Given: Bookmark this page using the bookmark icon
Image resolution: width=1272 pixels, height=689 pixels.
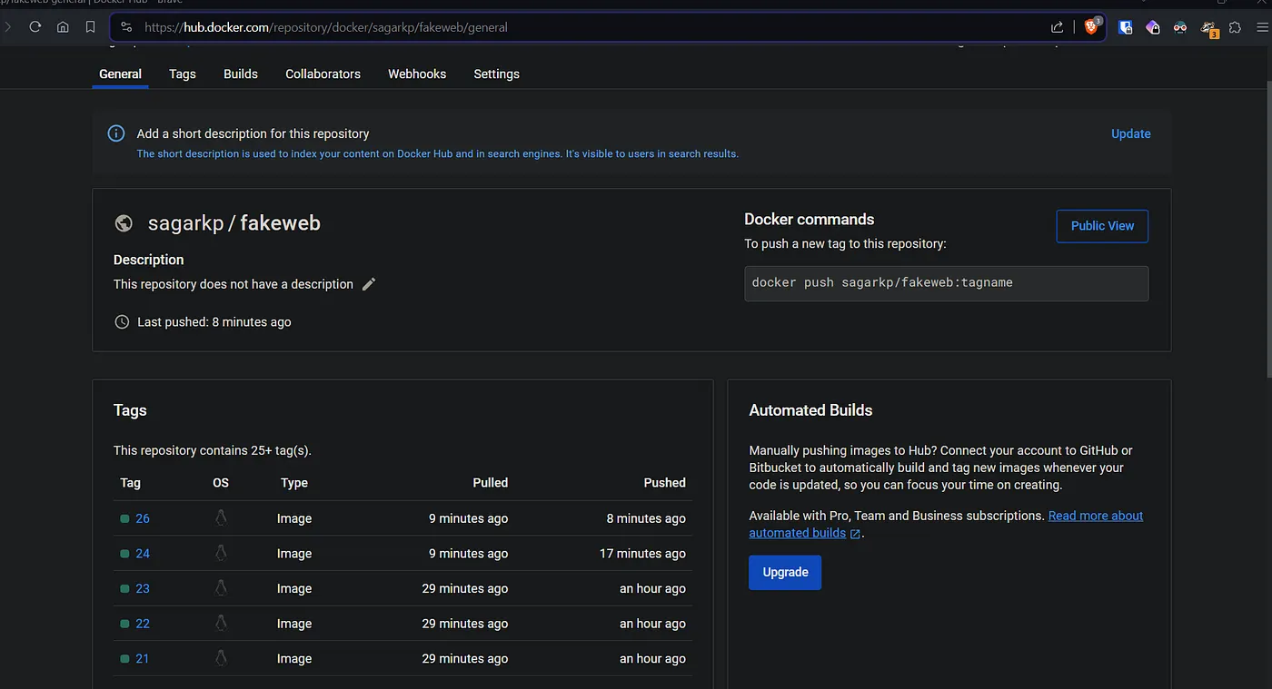Looking at the screenshot, I should tap(90, 27).
